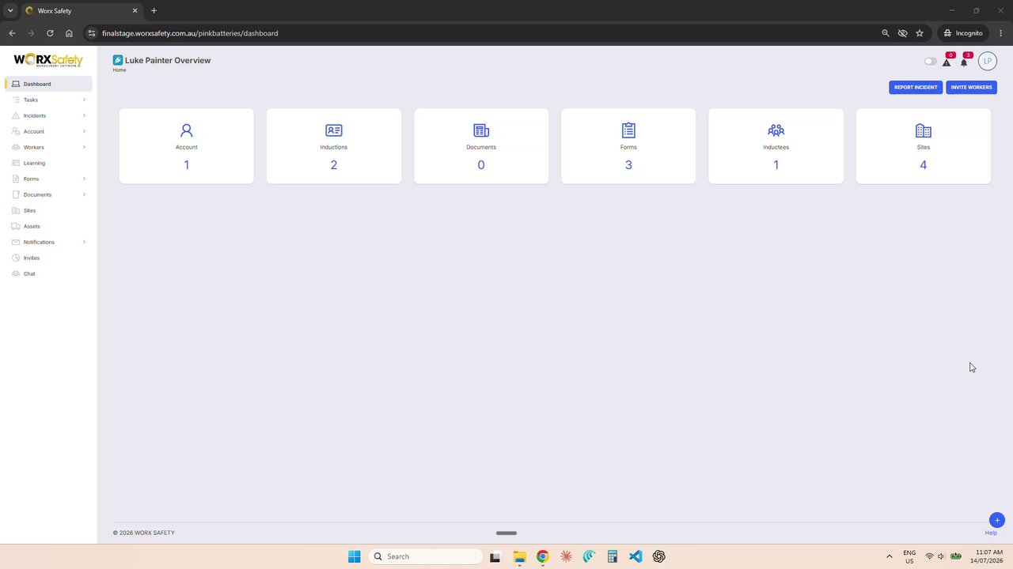Open the Sites sidebar icon
Viewport: 1013px width, 569px height.
click(x=16, y=210)
